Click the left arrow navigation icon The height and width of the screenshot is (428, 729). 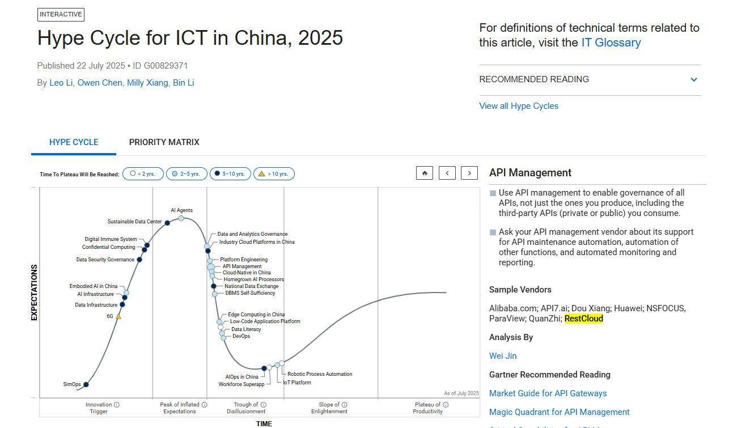(447, 172)
